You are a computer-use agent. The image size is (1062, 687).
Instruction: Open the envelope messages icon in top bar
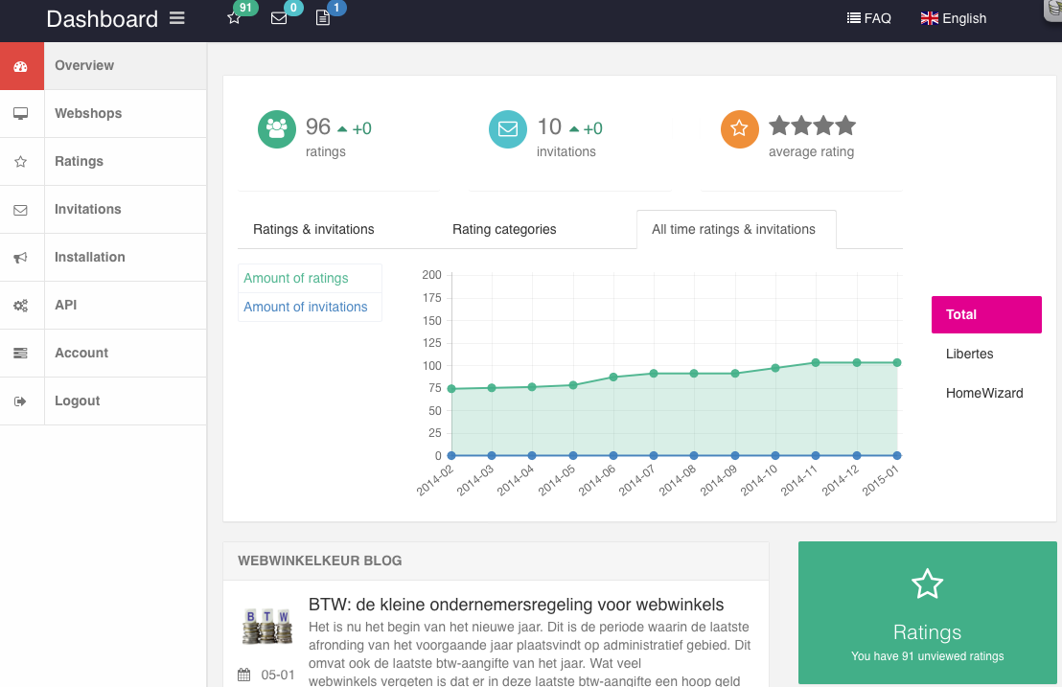point(279,18)
